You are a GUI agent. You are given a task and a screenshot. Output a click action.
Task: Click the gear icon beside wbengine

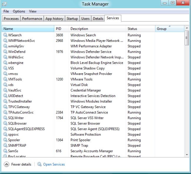[5, 62]
